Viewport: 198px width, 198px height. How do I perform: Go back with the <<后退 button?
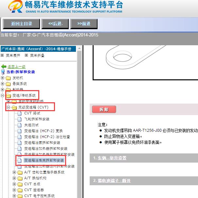pyautogui.click(x=55, y=24)
